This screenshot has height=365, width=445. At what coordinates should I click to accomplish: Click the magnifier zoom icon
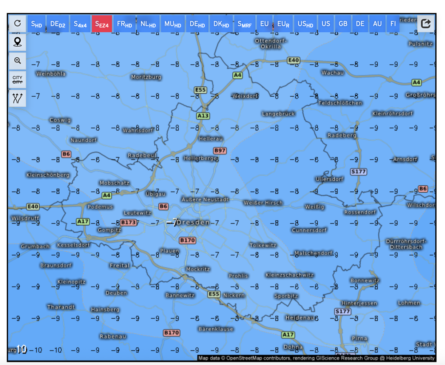(x=18, y=61)
